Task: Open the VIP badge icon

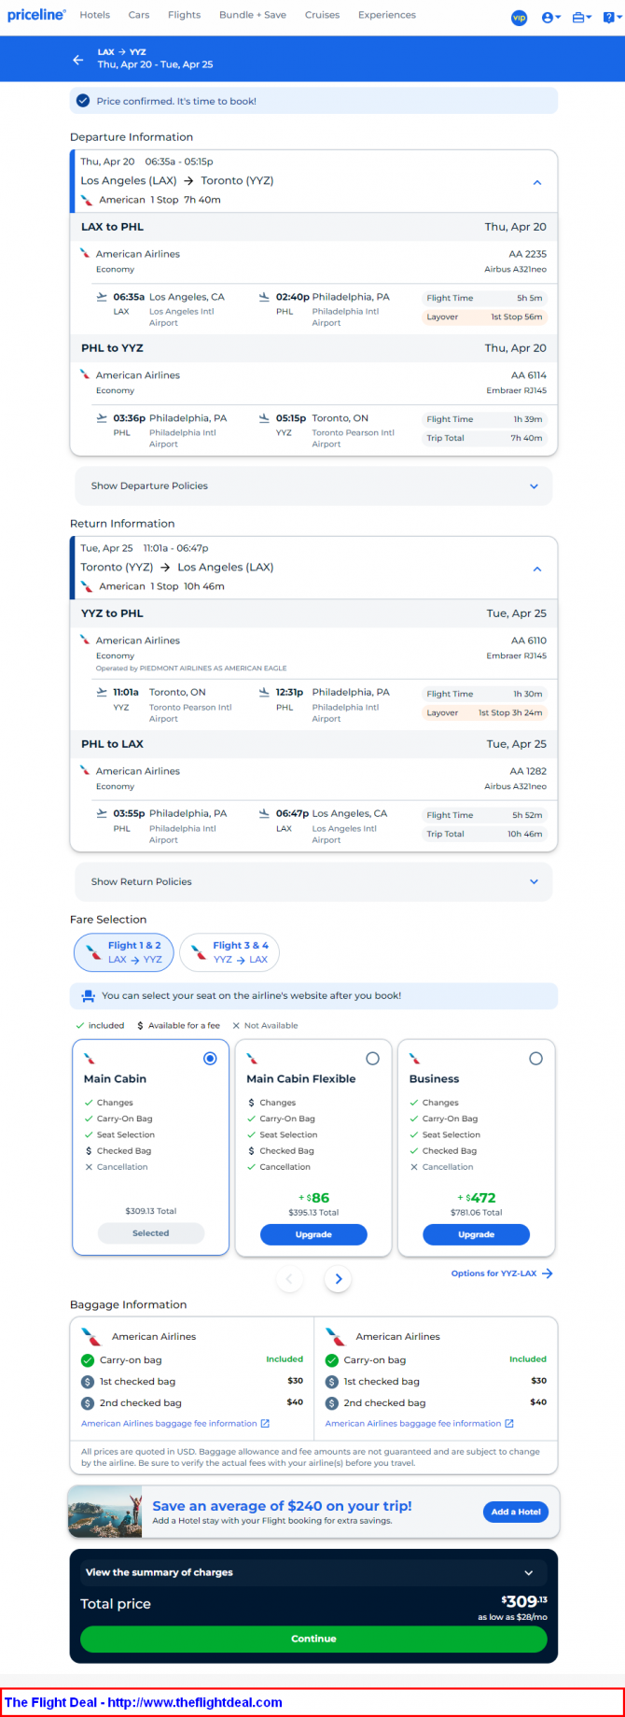Action: tap(520, 17)
